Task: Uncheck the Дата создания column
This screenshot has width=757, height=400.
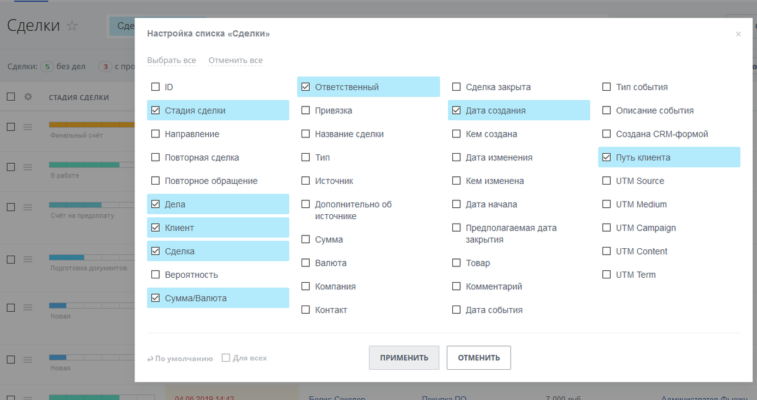Action: [455, 110]
